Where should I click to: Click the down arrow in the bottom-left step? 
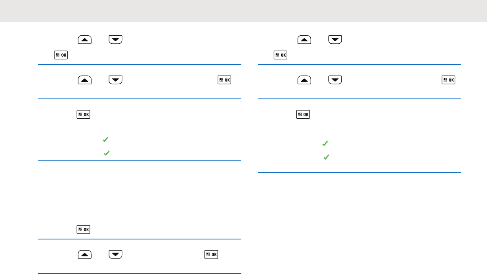(115, 255)
